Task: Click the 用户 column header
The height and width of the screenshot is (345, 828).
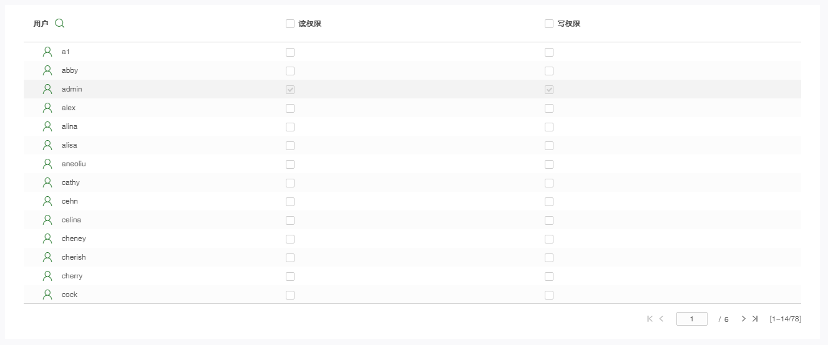Action: click(x=41, y=24)
